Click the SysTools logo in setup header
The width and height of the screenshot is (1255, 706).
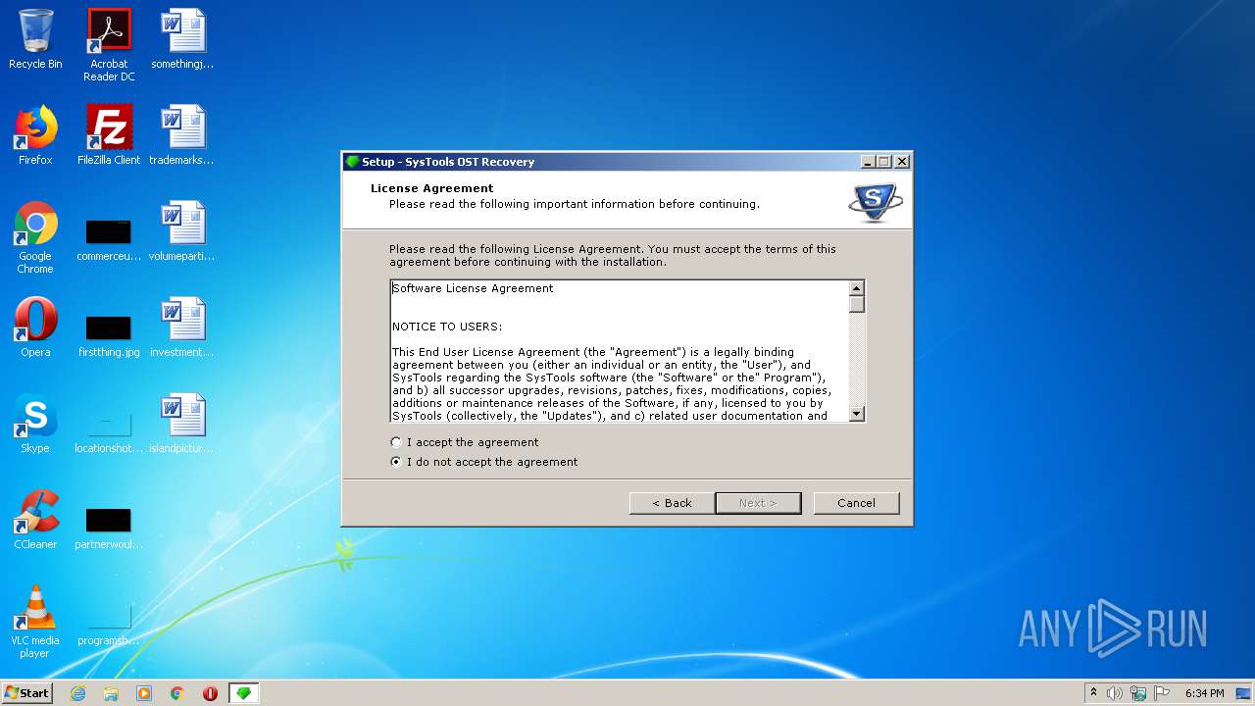point(875,201)
